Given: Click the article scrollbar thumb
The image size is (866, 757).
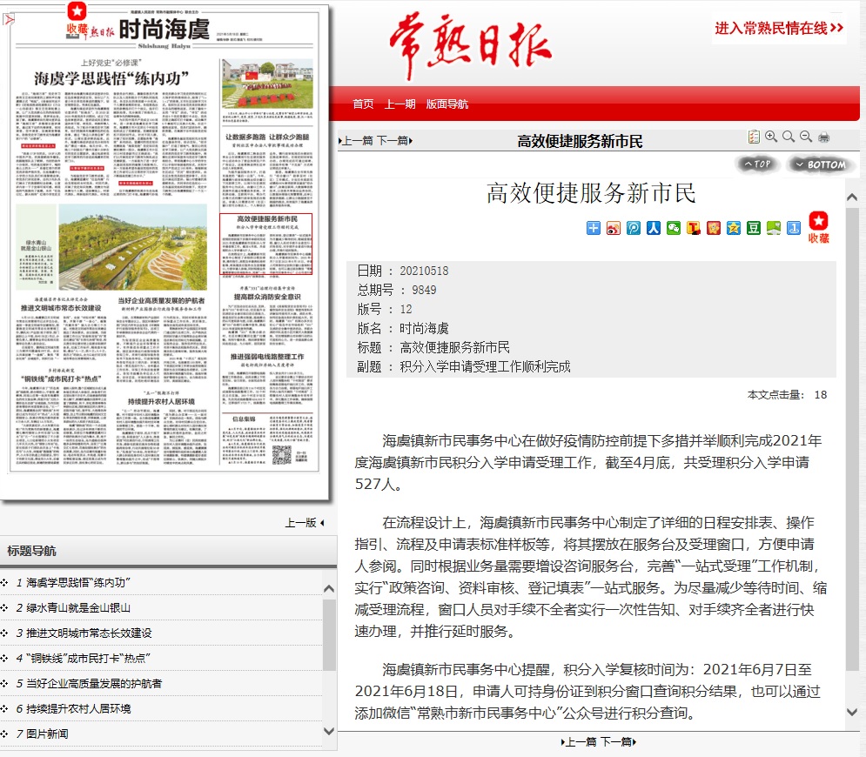Looking at the screenshot, I should pos(852,439).
